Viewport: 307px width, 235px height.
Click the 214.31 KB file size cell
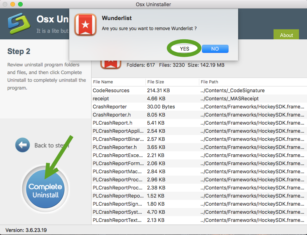point(159,91)
